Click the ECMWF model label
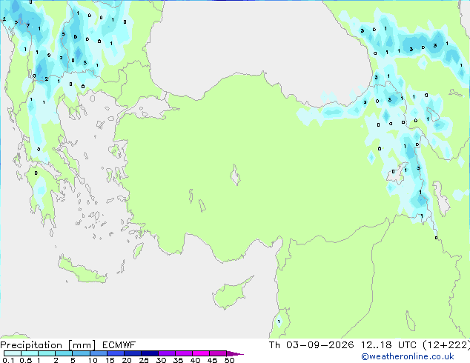 point(119,345)
